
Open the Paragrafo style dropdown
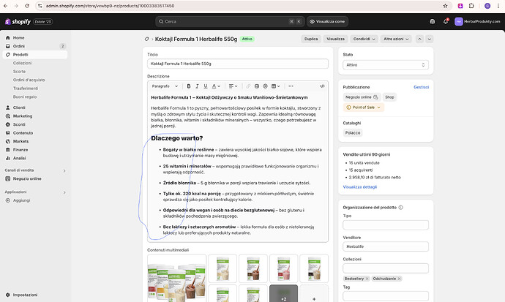[x=165, y=86]
